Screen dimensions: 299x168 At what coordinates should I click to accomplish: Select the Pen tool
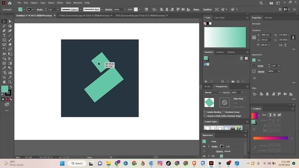[x=4, y=31]
